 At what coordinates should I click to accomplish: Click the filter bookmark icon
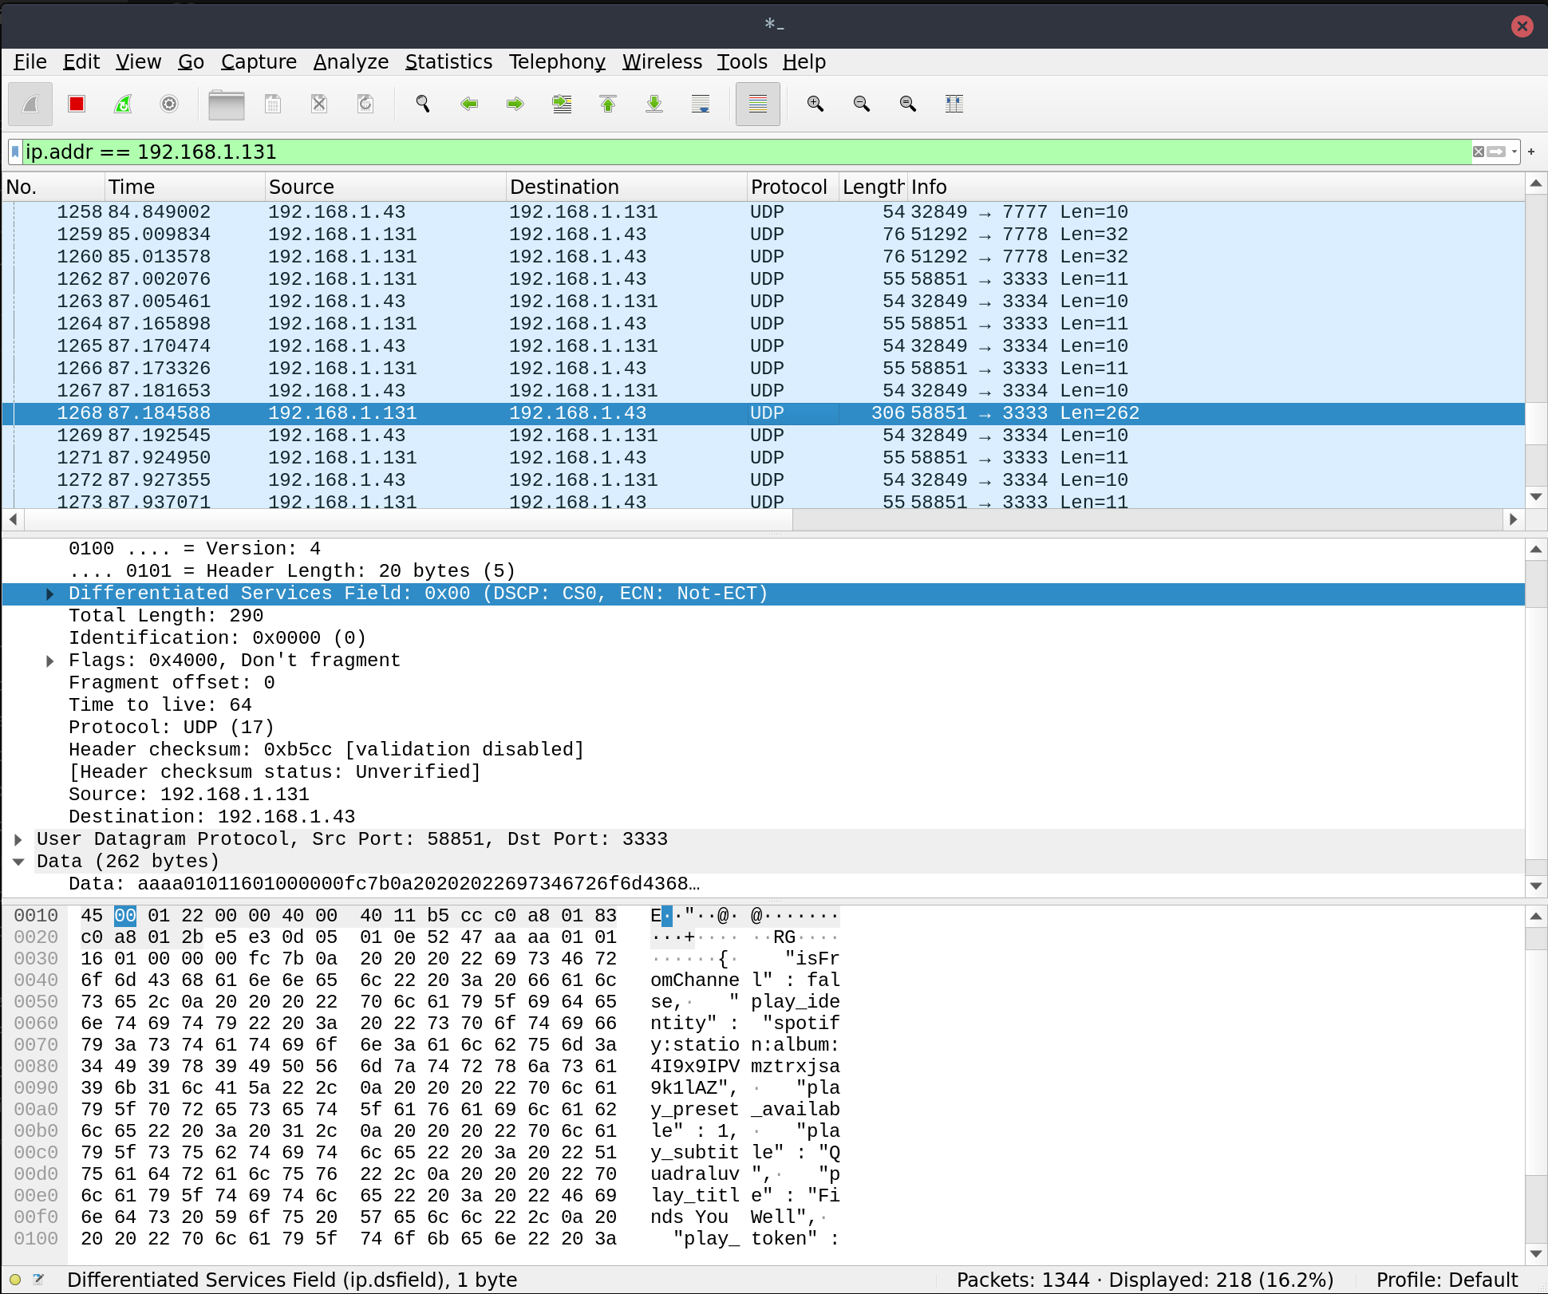coord(15,152)
